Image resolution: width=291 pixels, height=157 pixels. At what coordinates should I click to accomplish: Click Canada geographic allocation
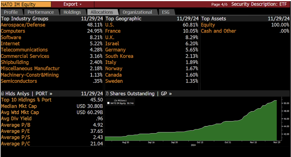(152, 75)
